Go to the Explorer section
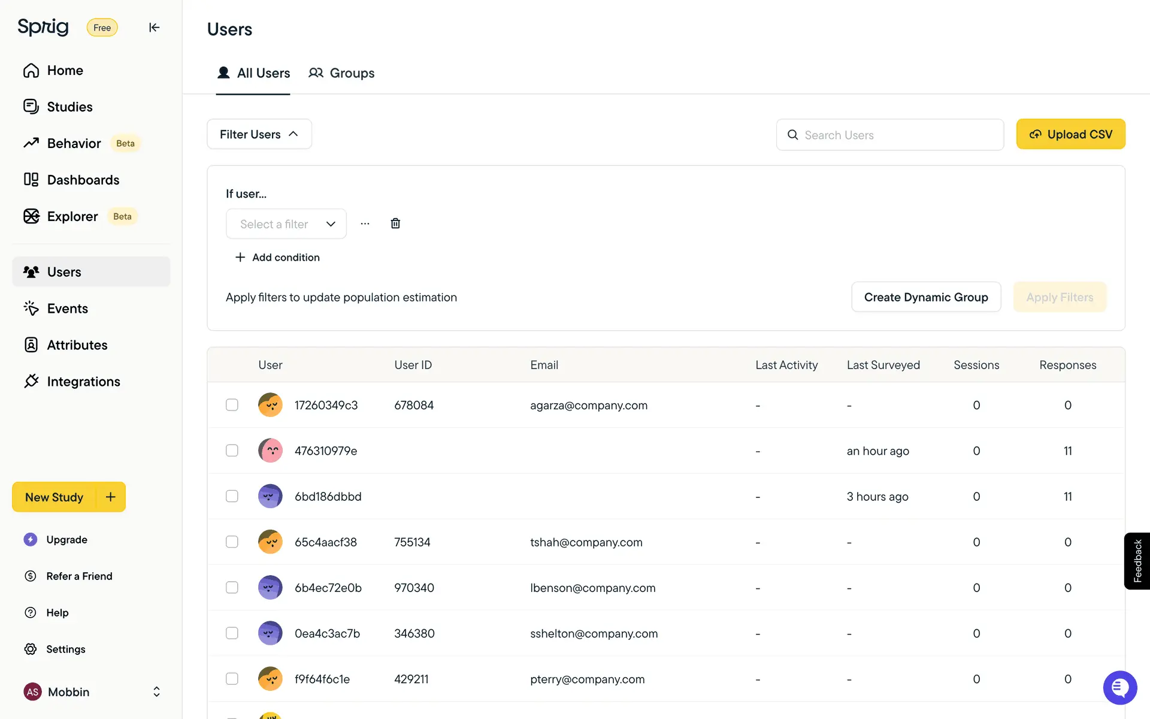The height and width of the screenshot is (719, 1150). click(72, 216)
